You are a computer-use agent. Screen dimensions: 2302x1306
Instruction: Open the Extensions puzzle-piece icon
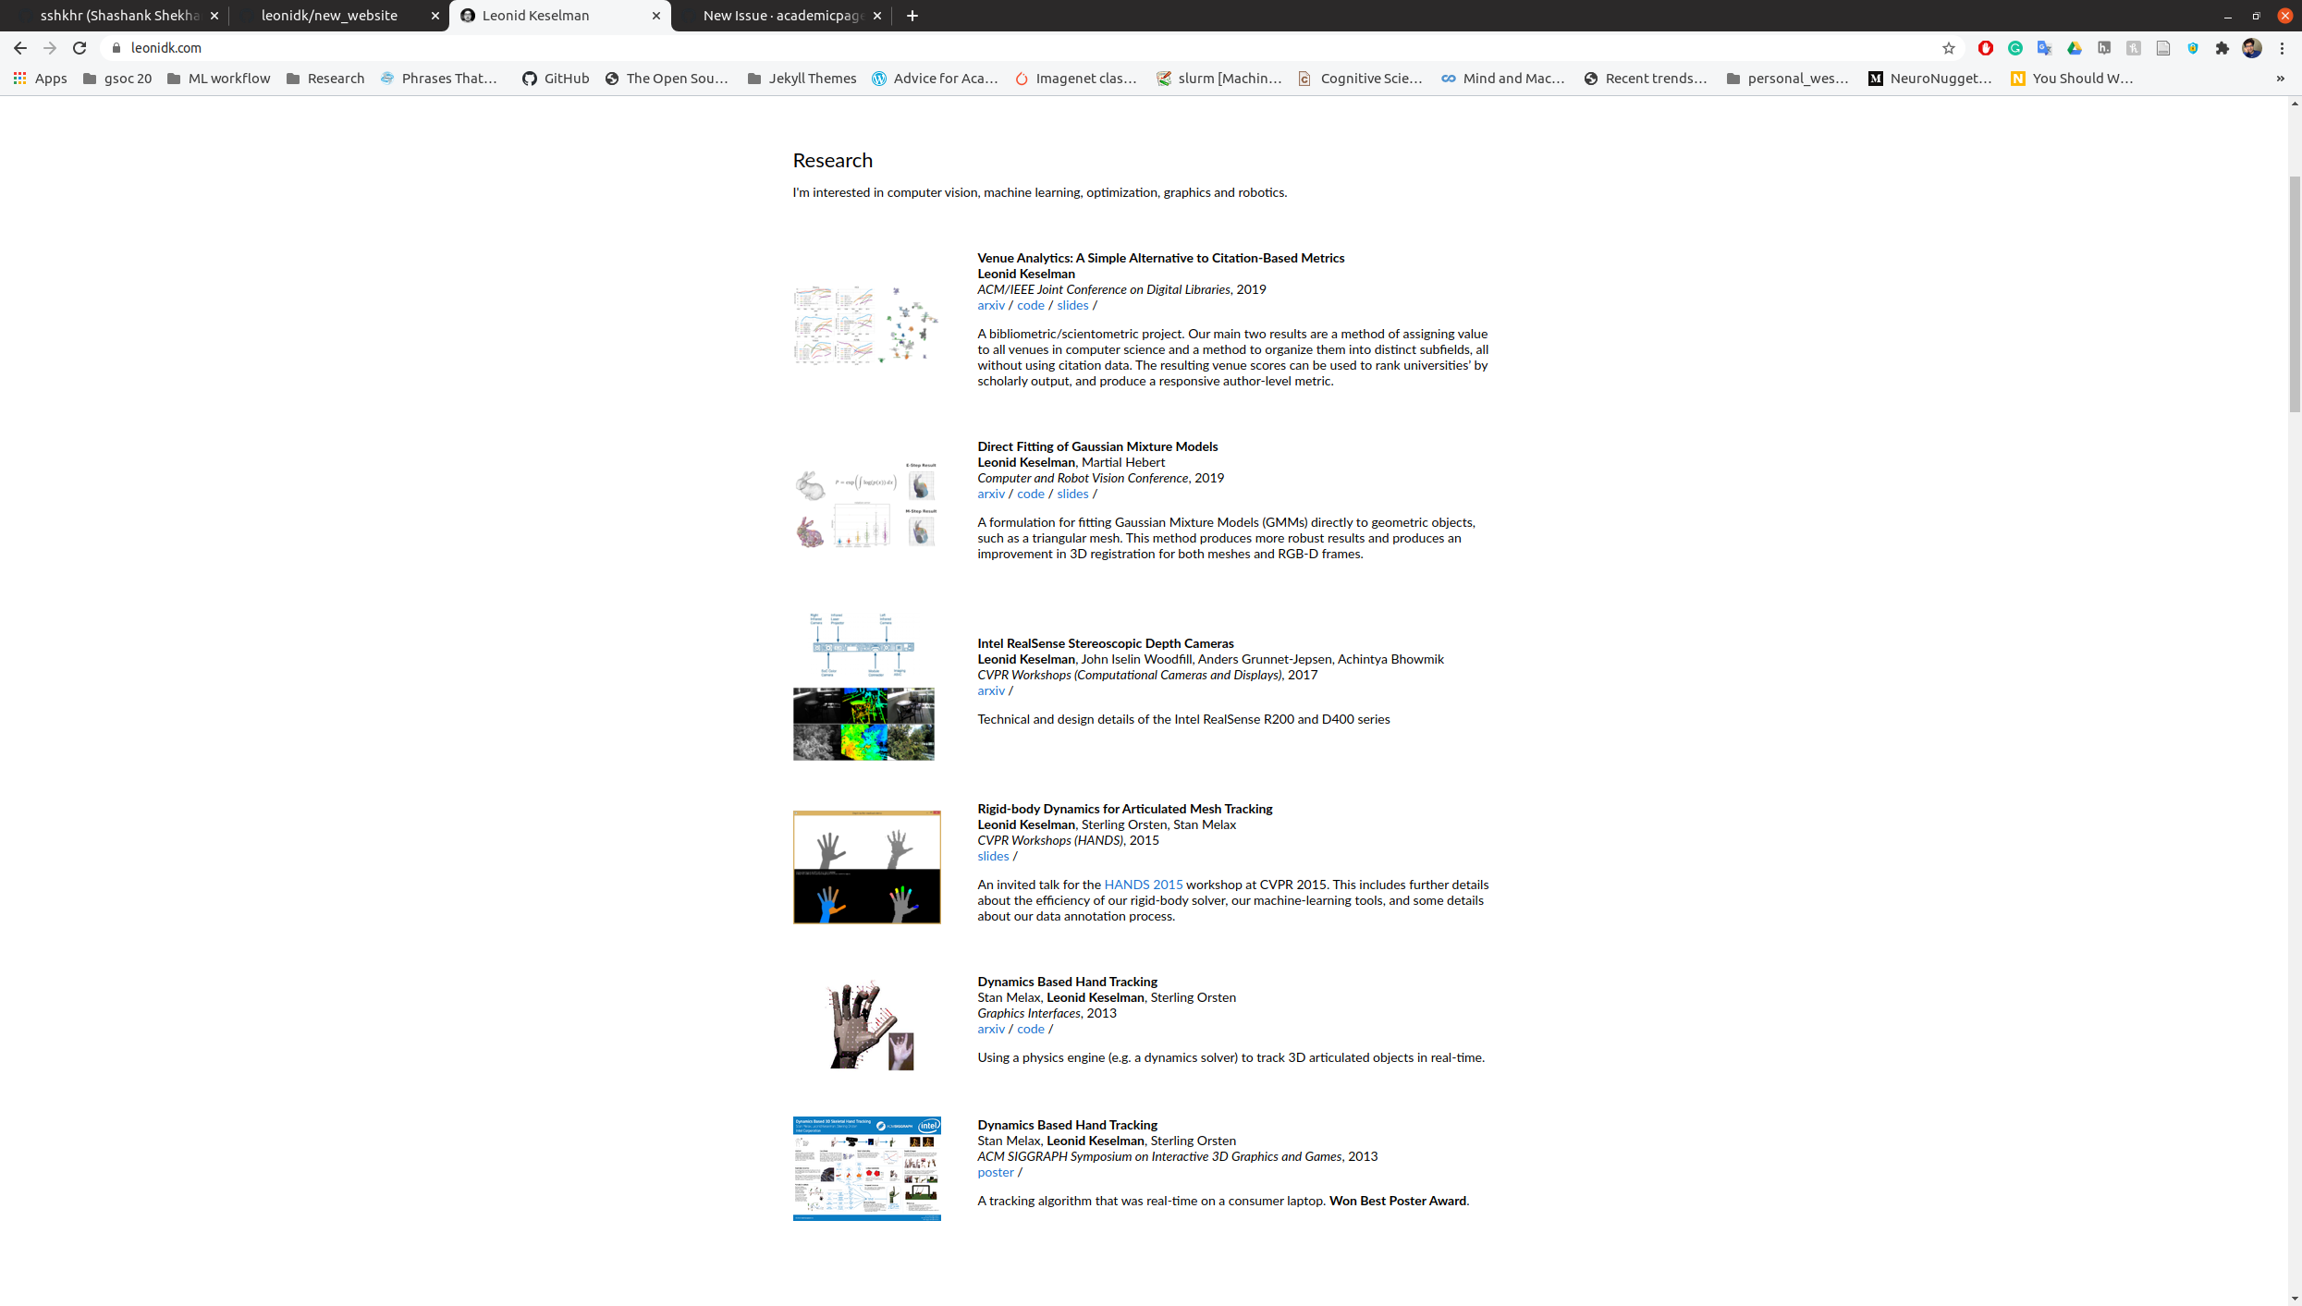[x=2222, y=47]
